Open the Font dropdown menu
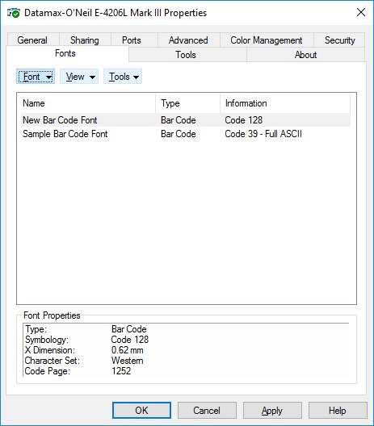374x426 pixels. (x=36, y=77)
